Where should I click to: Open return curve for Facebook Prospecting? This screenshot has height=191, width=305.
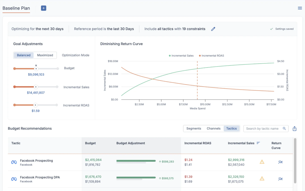(x=280, y=162)
